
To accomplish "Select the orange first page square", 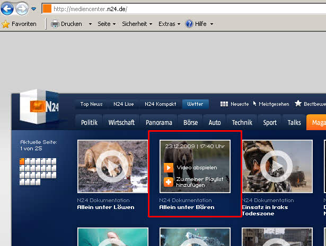I will [22, 161].
